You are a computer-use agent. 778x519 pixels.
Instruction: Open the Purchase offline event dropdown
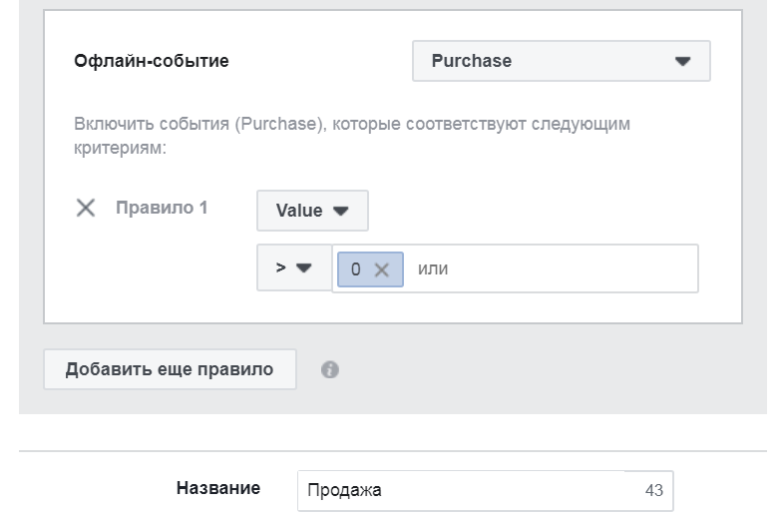[x=562, y=61]
